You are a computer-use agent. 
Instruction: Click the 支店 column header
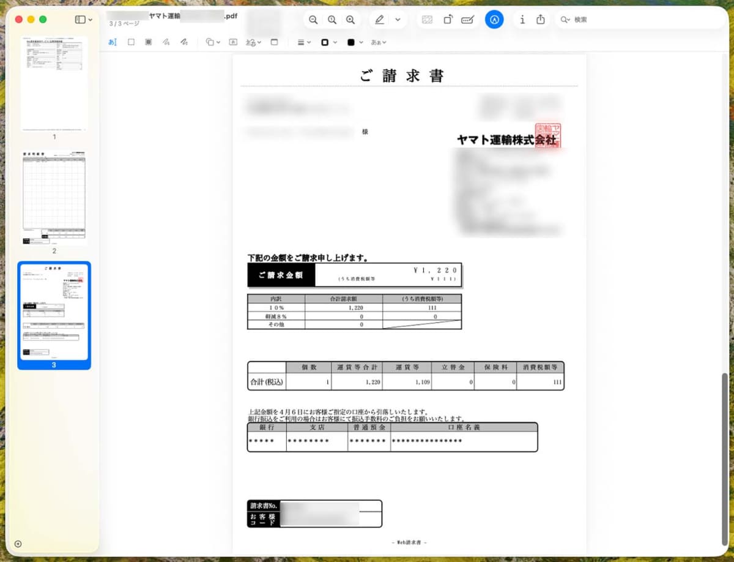tap(317, 427)
